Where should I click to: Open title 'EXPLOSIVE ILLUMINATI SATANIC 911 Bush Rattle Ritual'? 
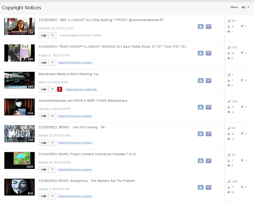pyautogui.click(x=112, y=47)
